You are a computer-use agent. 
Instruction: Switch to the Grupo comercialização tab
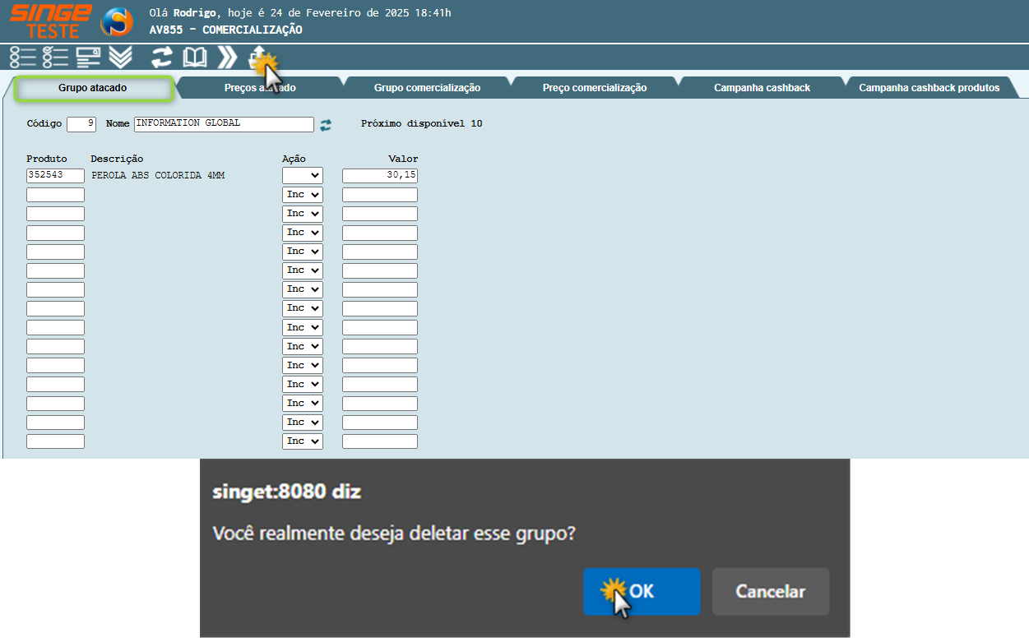pyautogui.click(x=427, y=88)
